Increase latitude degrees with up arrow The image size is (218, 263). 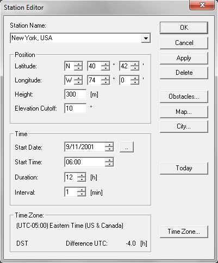tap(105, 64)
